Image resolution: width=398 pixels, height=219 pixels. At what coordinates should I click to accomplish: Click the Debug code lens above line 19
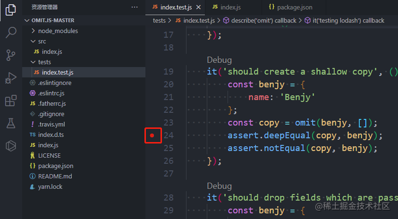point(220,60)
